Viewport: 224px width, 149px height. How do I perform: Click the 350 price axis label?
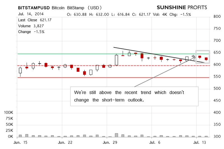(217, 125)
